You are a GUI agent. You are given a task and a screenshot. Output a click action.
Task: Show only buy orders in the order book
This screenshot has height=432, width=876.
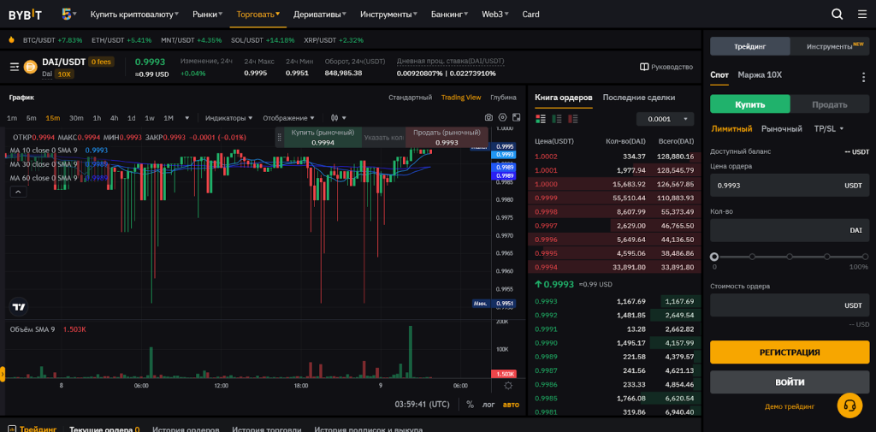[556, 119]
